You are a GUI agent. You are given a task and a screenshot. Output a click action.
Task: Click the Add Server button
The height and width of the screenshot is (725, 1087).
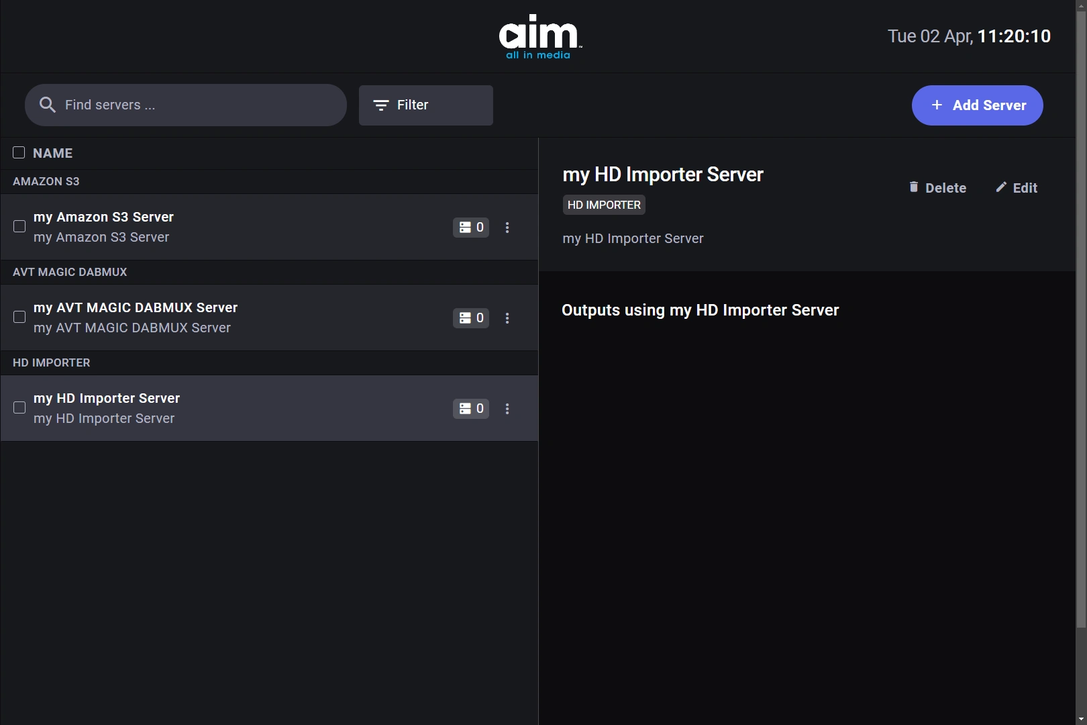[x=977, y=105]
